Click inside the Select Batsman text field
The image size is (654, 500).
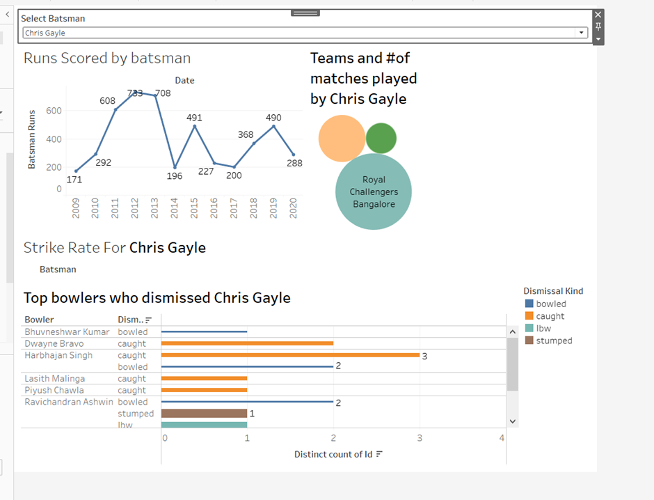(x=278, y=32)
